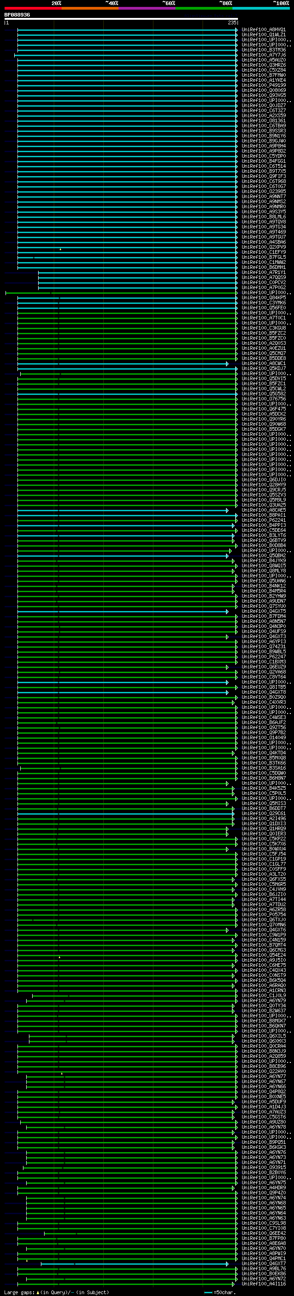Select hit UniRef100_Q4UFS9

[264, 631]
